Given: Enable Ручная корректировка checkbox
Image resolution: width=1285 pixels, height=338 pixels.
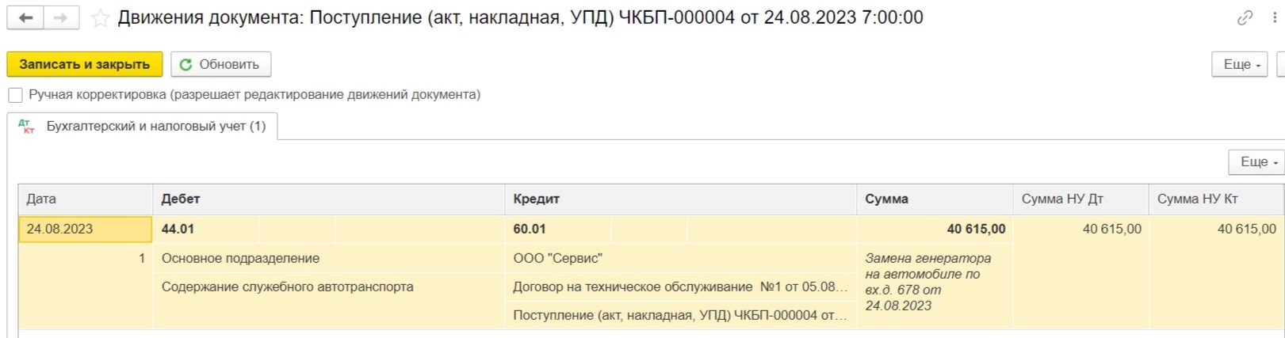Looking at the screenshot, I should coord(15,95).
